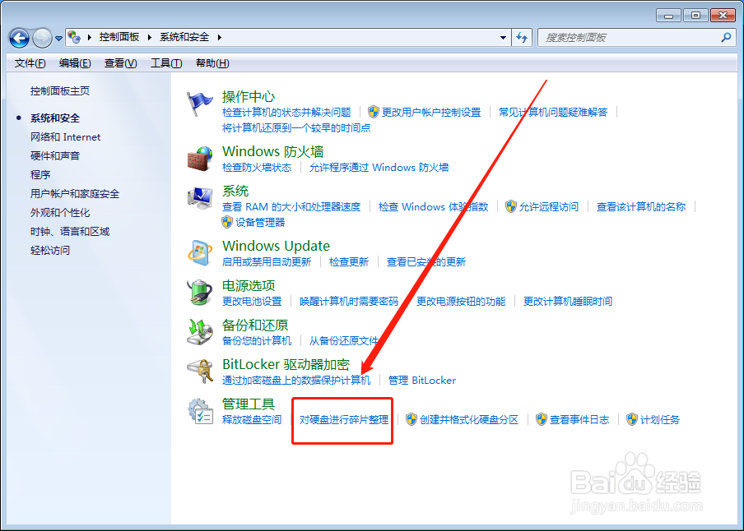The height and width of the screenshot is (531, 744).
Task: Click the Control Panel icon in address bar
Action: 74,37
